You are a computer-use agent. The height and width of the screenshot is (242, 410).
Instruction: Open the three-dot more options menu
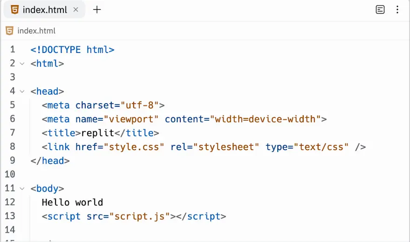397,10
